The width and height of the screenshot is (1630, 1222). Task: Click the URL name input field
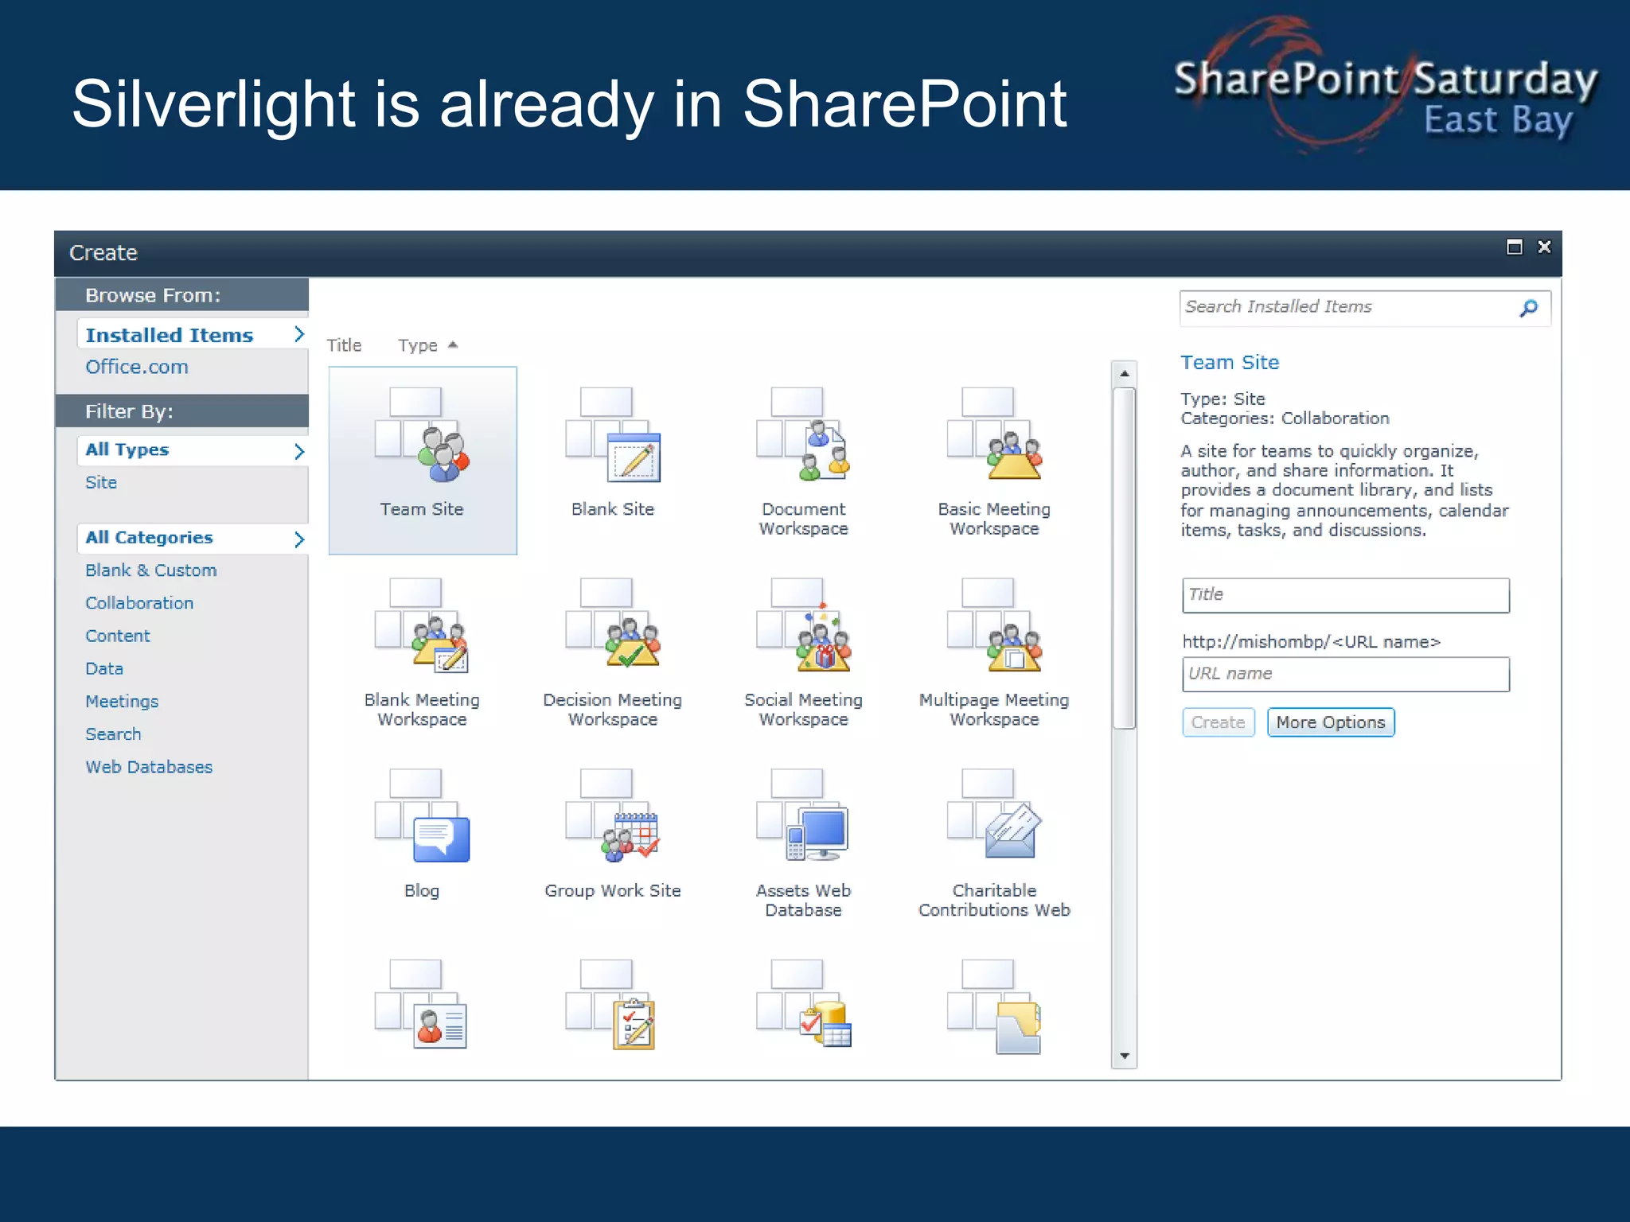(x=1346, y=674)
